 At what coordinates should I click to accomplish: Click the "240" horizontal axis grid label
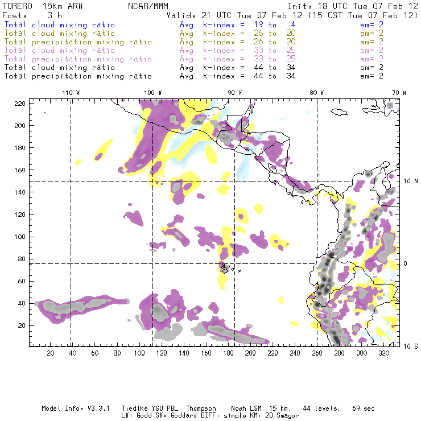[x=295, y=353]
